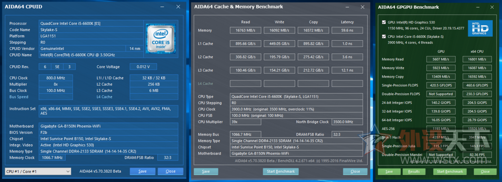Click Motherboard value in CPUID window
The image size is (502, 182).
tap(108, 126)
